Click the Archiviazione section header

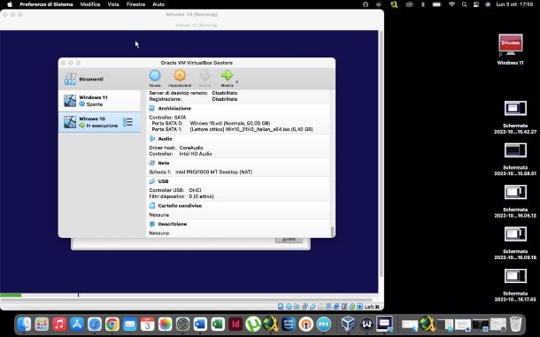click(174, 108)
